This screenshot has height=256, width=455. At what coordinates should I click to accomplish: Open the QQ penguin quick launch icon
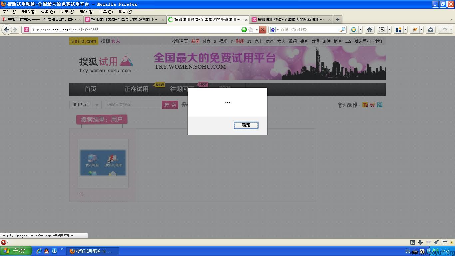point(47,251)
